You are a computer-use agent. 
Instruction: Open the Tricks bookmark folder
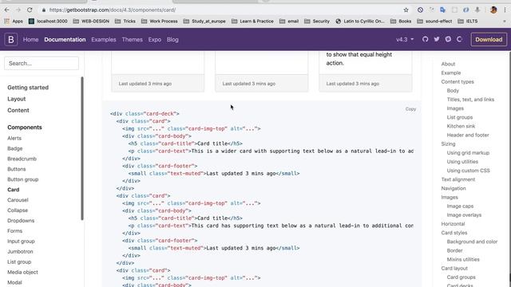(x=125, y=22)
